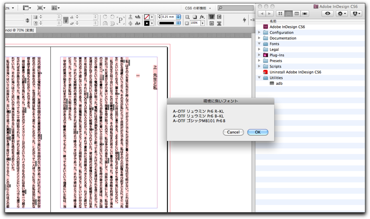Click the wrap around bounding box icon

[x=219, y=17]
